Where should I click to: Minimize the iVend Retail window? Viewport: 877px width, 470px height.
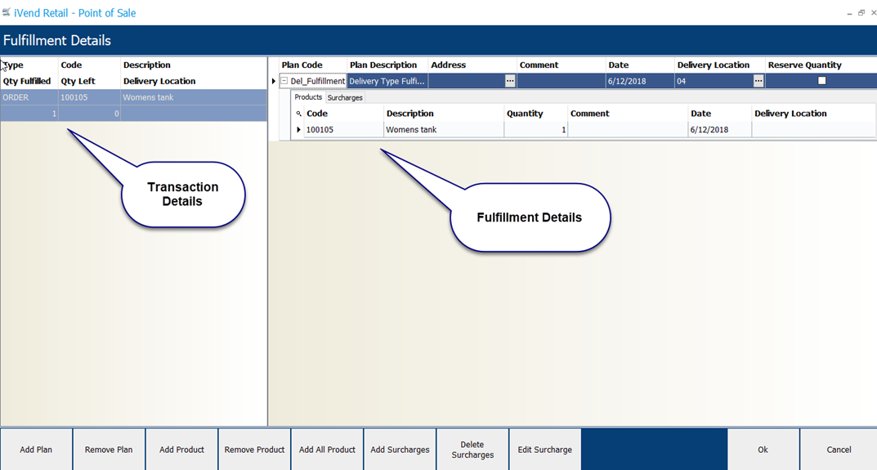(849, 13)
